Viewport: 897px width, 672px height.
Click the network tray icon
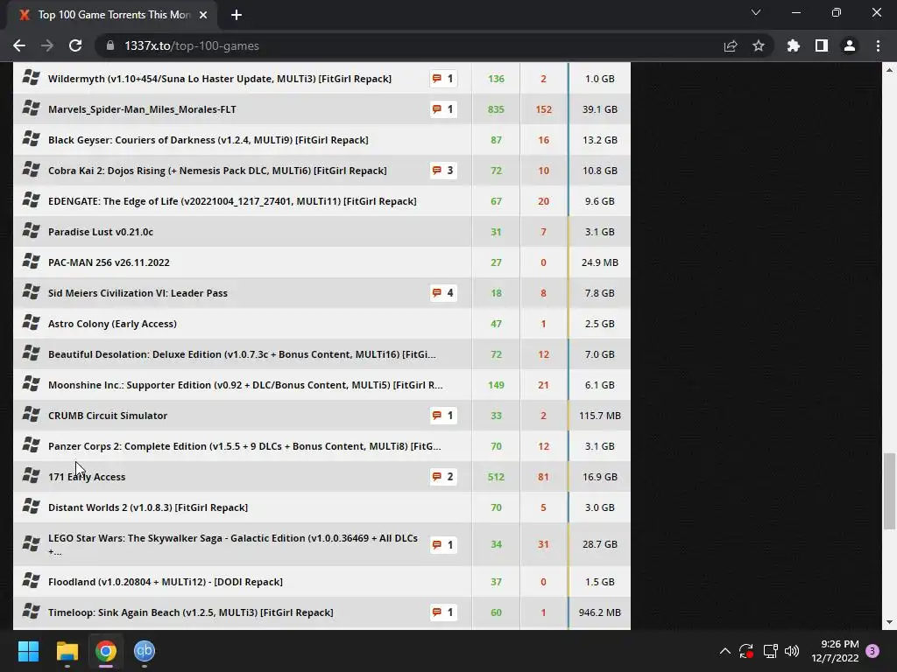point(770,651)
